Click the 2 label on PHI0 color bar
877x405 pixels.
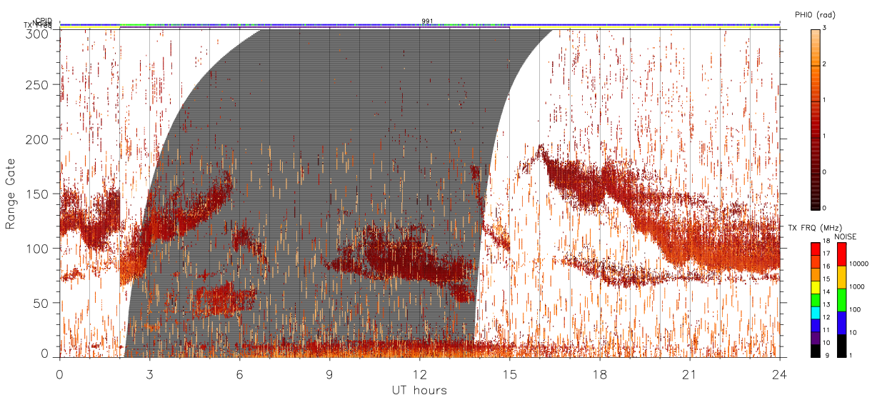(x=826, y=65)
